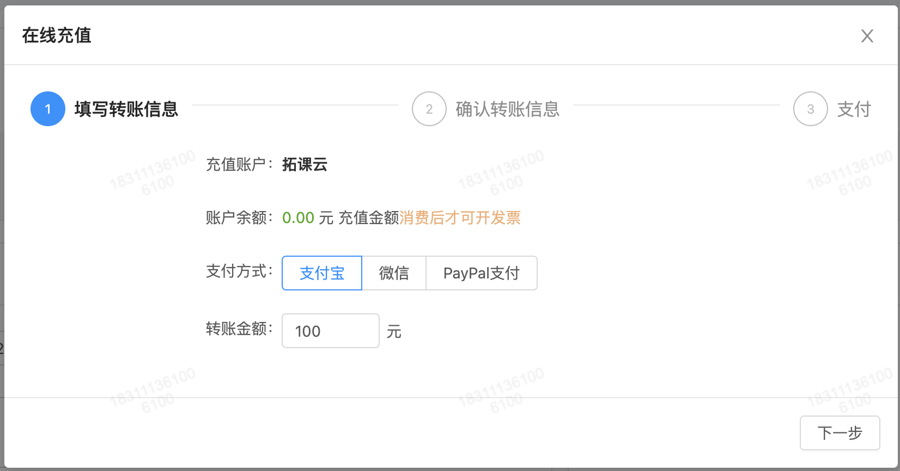900x471 pixels.
Task: Click the step 3 circle icon
Action: pyautogui.click(x=810, y=109)
